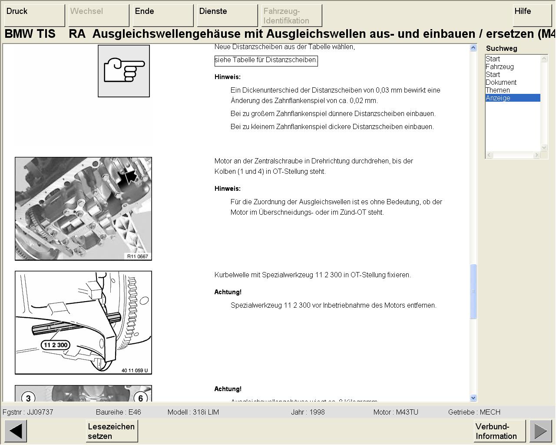This screenshot has height=445, width=556.
Task: Click the 'Ein Dickenunterschied der Distanzscheiben' note
Action: coord(335,95)
